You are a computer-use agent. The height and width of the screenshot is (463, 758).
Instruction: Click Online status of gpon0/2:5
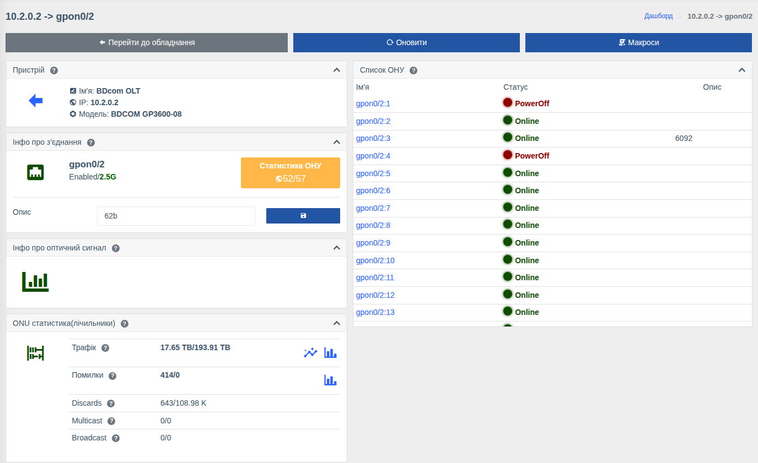527,173
